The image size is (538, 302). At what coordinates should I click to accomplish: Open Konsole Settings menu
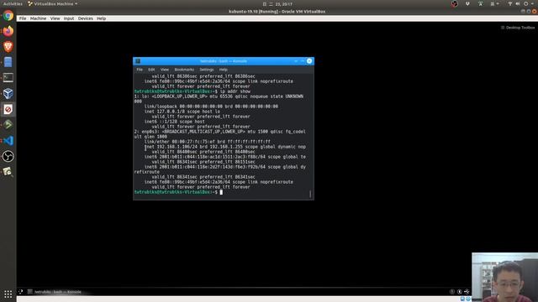coord(207,70)
